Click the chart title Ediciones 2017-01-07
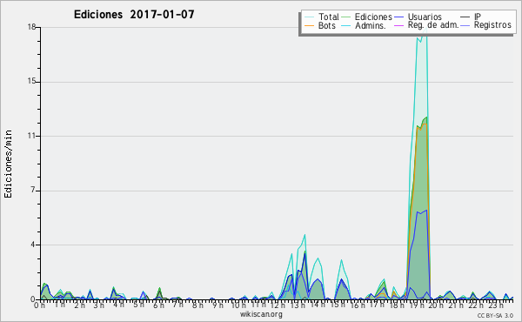Viewport: 522px width, 322px height. click(x=134, y=14)
